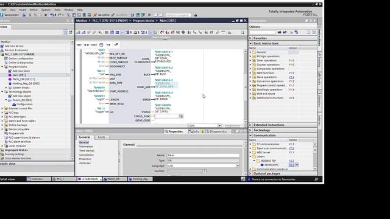390x219 pixels.
Task: Click the insert network icon in editor toolbar
Action: tap(79, 32)
